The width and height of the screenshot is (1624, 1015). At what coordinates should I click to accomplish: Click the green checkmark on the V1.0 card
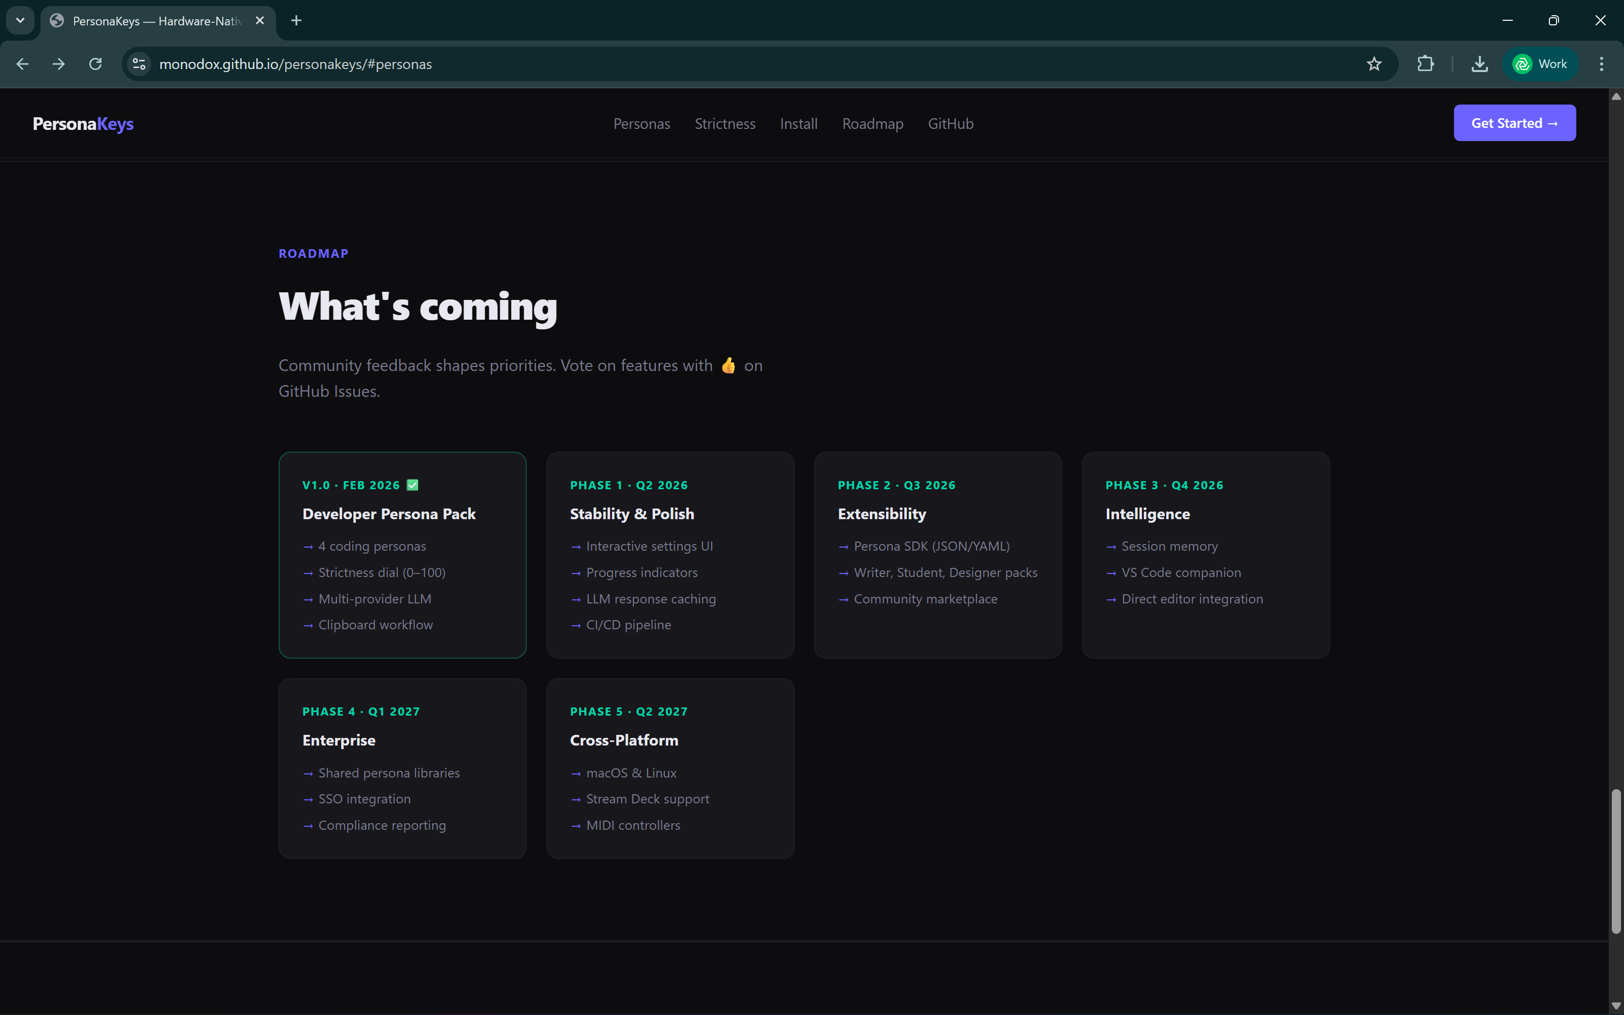(x=413, y=485)
